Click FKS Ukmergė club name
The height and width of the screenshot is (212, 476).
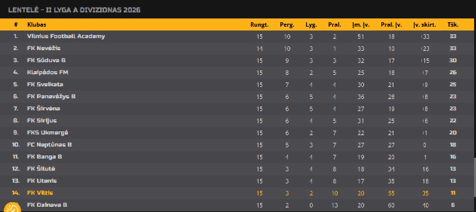[x=47, y=133]
